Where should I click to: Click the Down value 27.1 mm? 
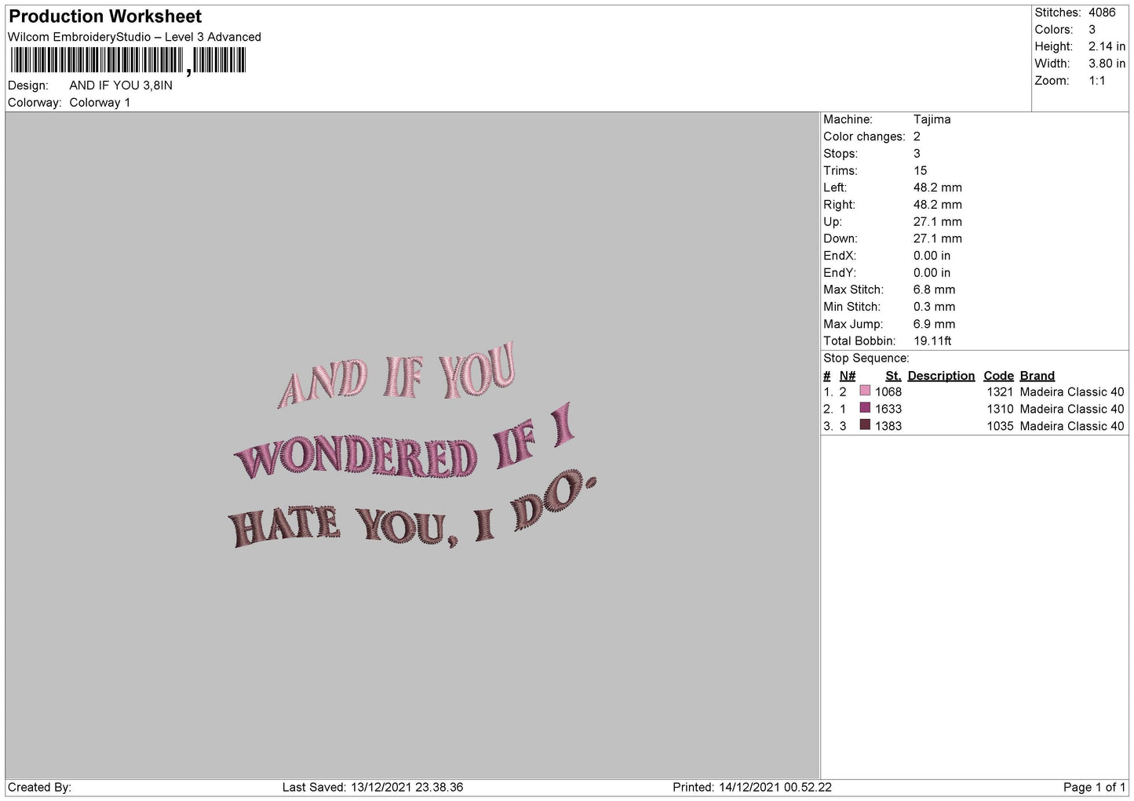937,238
